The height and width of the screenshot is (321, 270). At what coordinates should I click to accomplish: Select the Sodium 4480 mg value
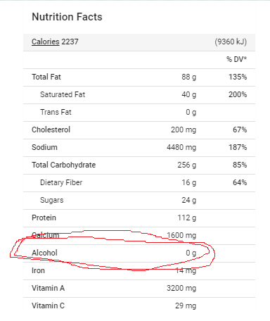181,147
